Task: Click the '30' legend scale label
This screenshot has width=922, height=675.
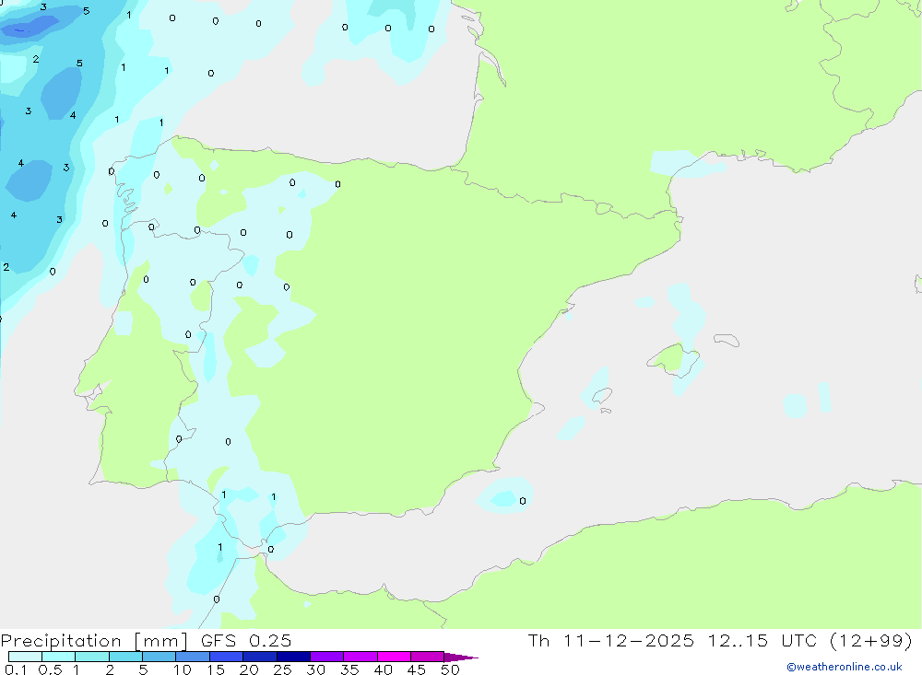Action: (316, 669)
